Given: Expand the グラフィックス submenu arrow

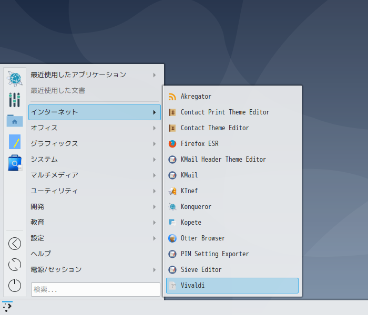Looking at the screenshot, I should [155, 144].
